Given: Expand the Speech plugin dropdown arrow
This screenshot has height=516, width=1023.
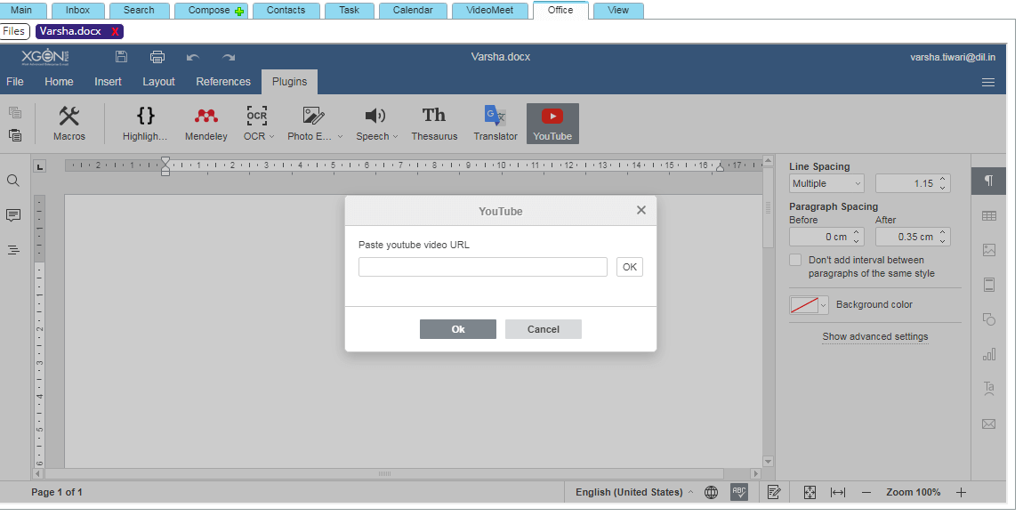Looking at the screenshot, I should [x=395, y=136].
